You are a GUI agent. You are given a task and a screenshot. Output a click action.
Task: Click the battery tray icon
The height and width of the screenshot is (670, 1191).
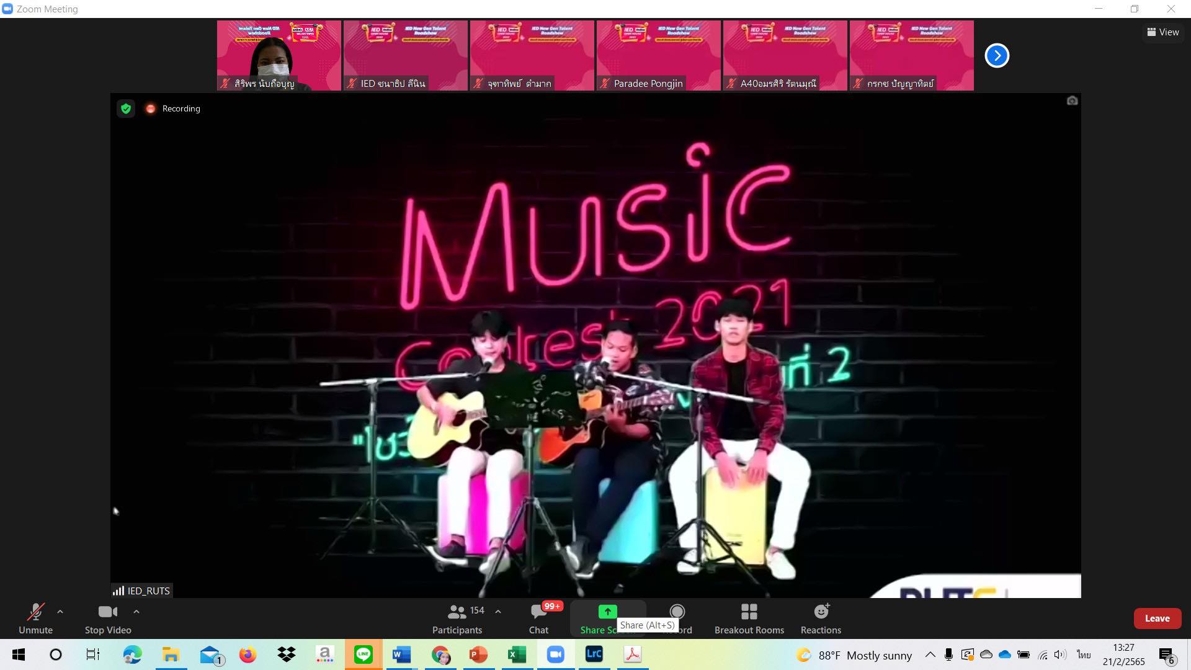tap(1024, 654)
